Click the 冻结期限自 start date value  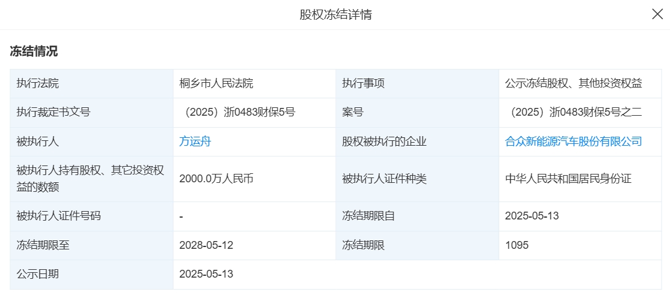(x=532, y=216)
